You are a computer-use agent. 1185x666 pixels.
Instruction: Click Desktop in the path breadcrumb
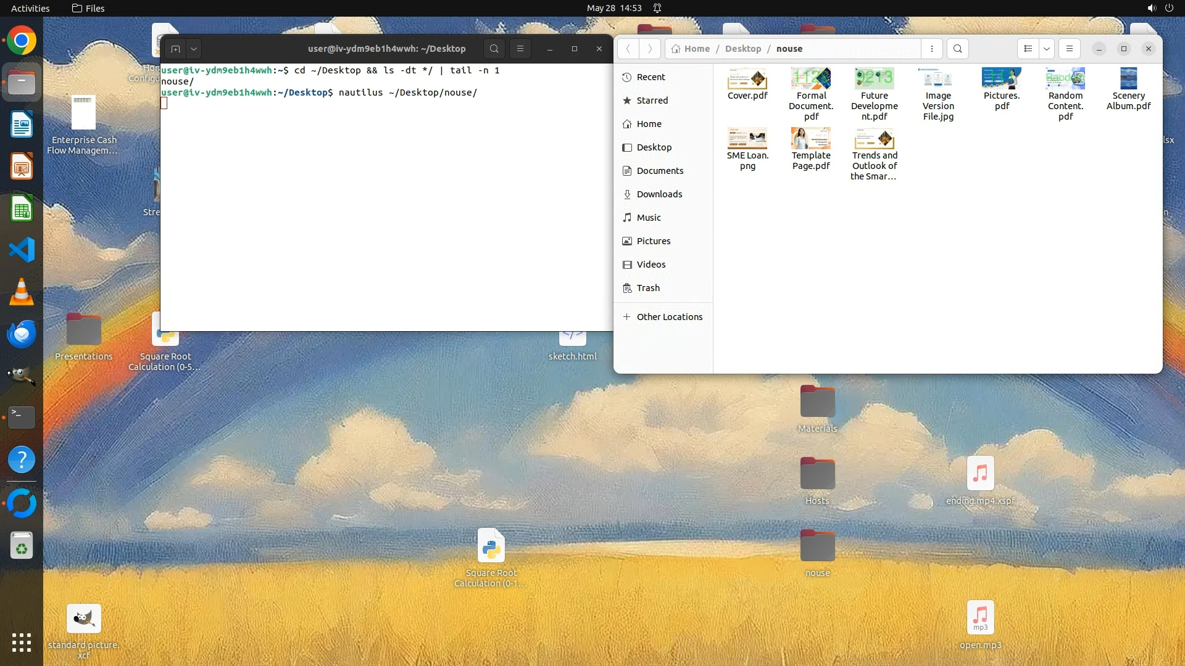pos(742,49)
